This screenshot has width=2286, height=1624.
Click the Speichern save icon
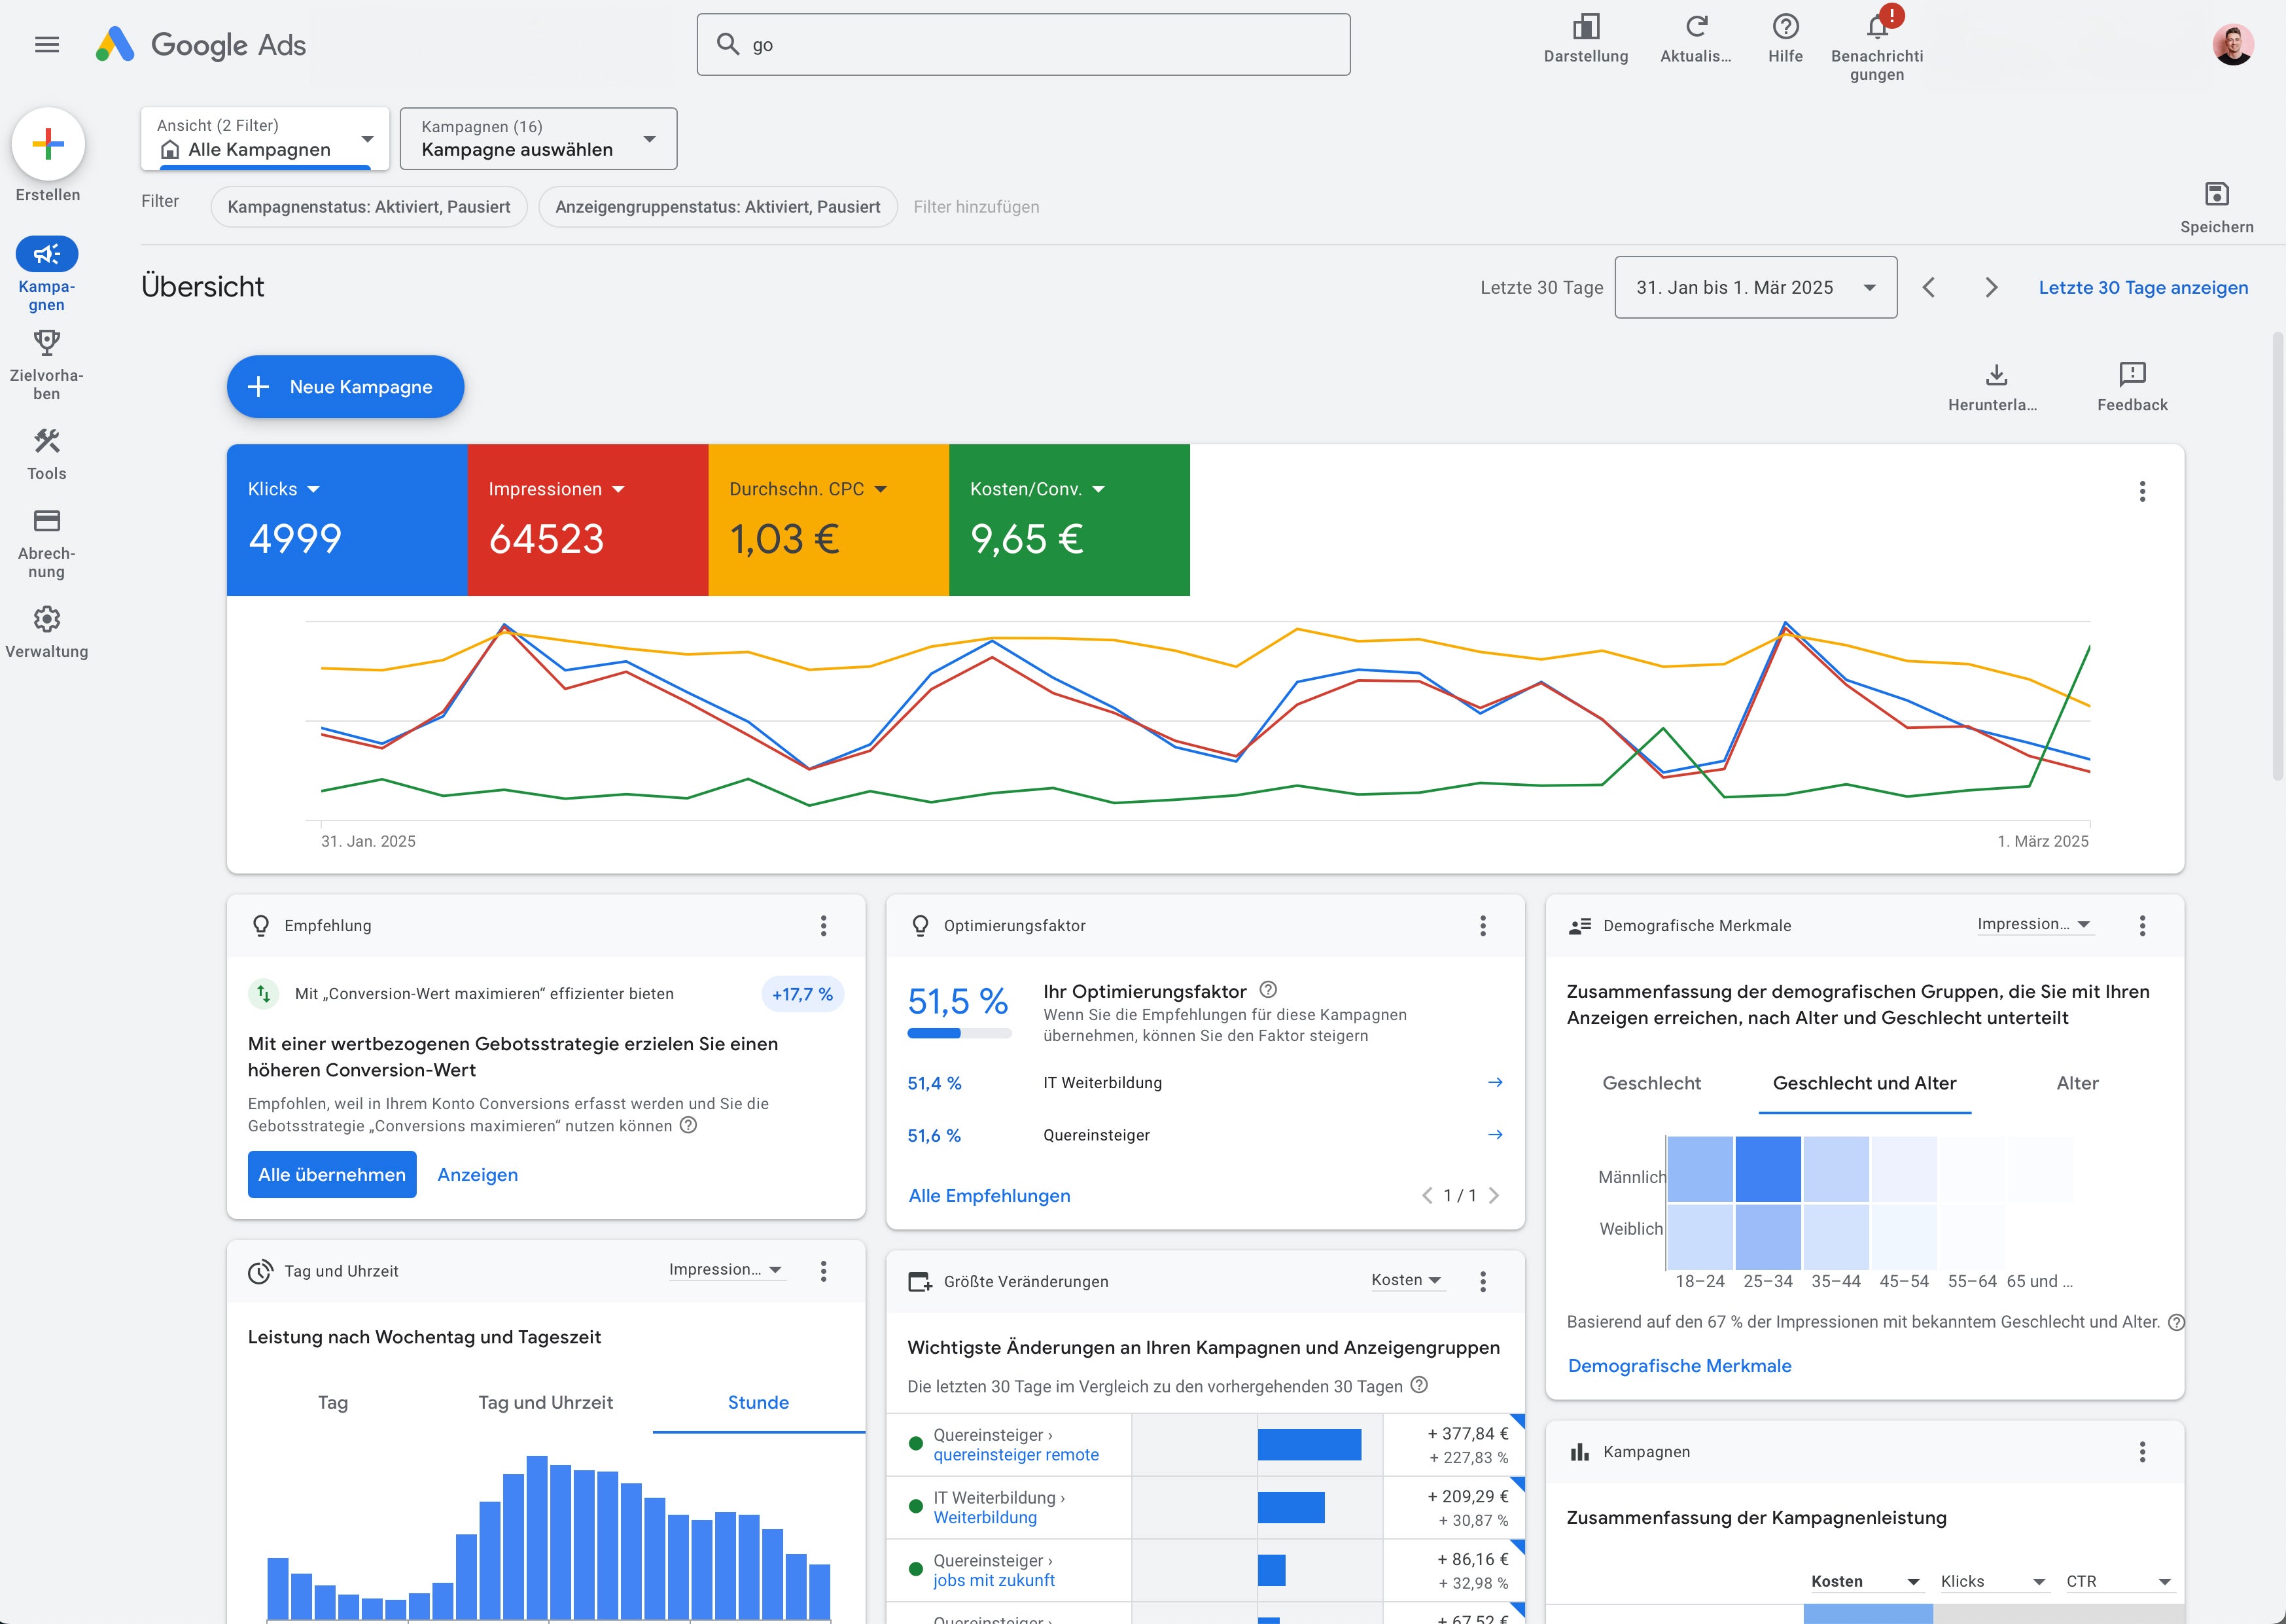(x=2217, y=194)
